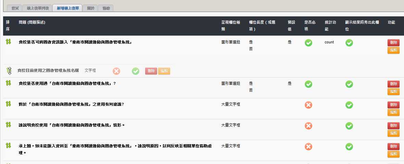Viewport: 404px width, 164px height.
Task: Click green show-in-results check for 使用有何建議 row
Action: [x=349, y=105]
